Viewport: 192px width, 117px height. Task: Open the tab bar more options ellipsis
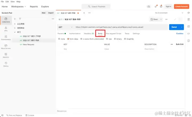89,13
